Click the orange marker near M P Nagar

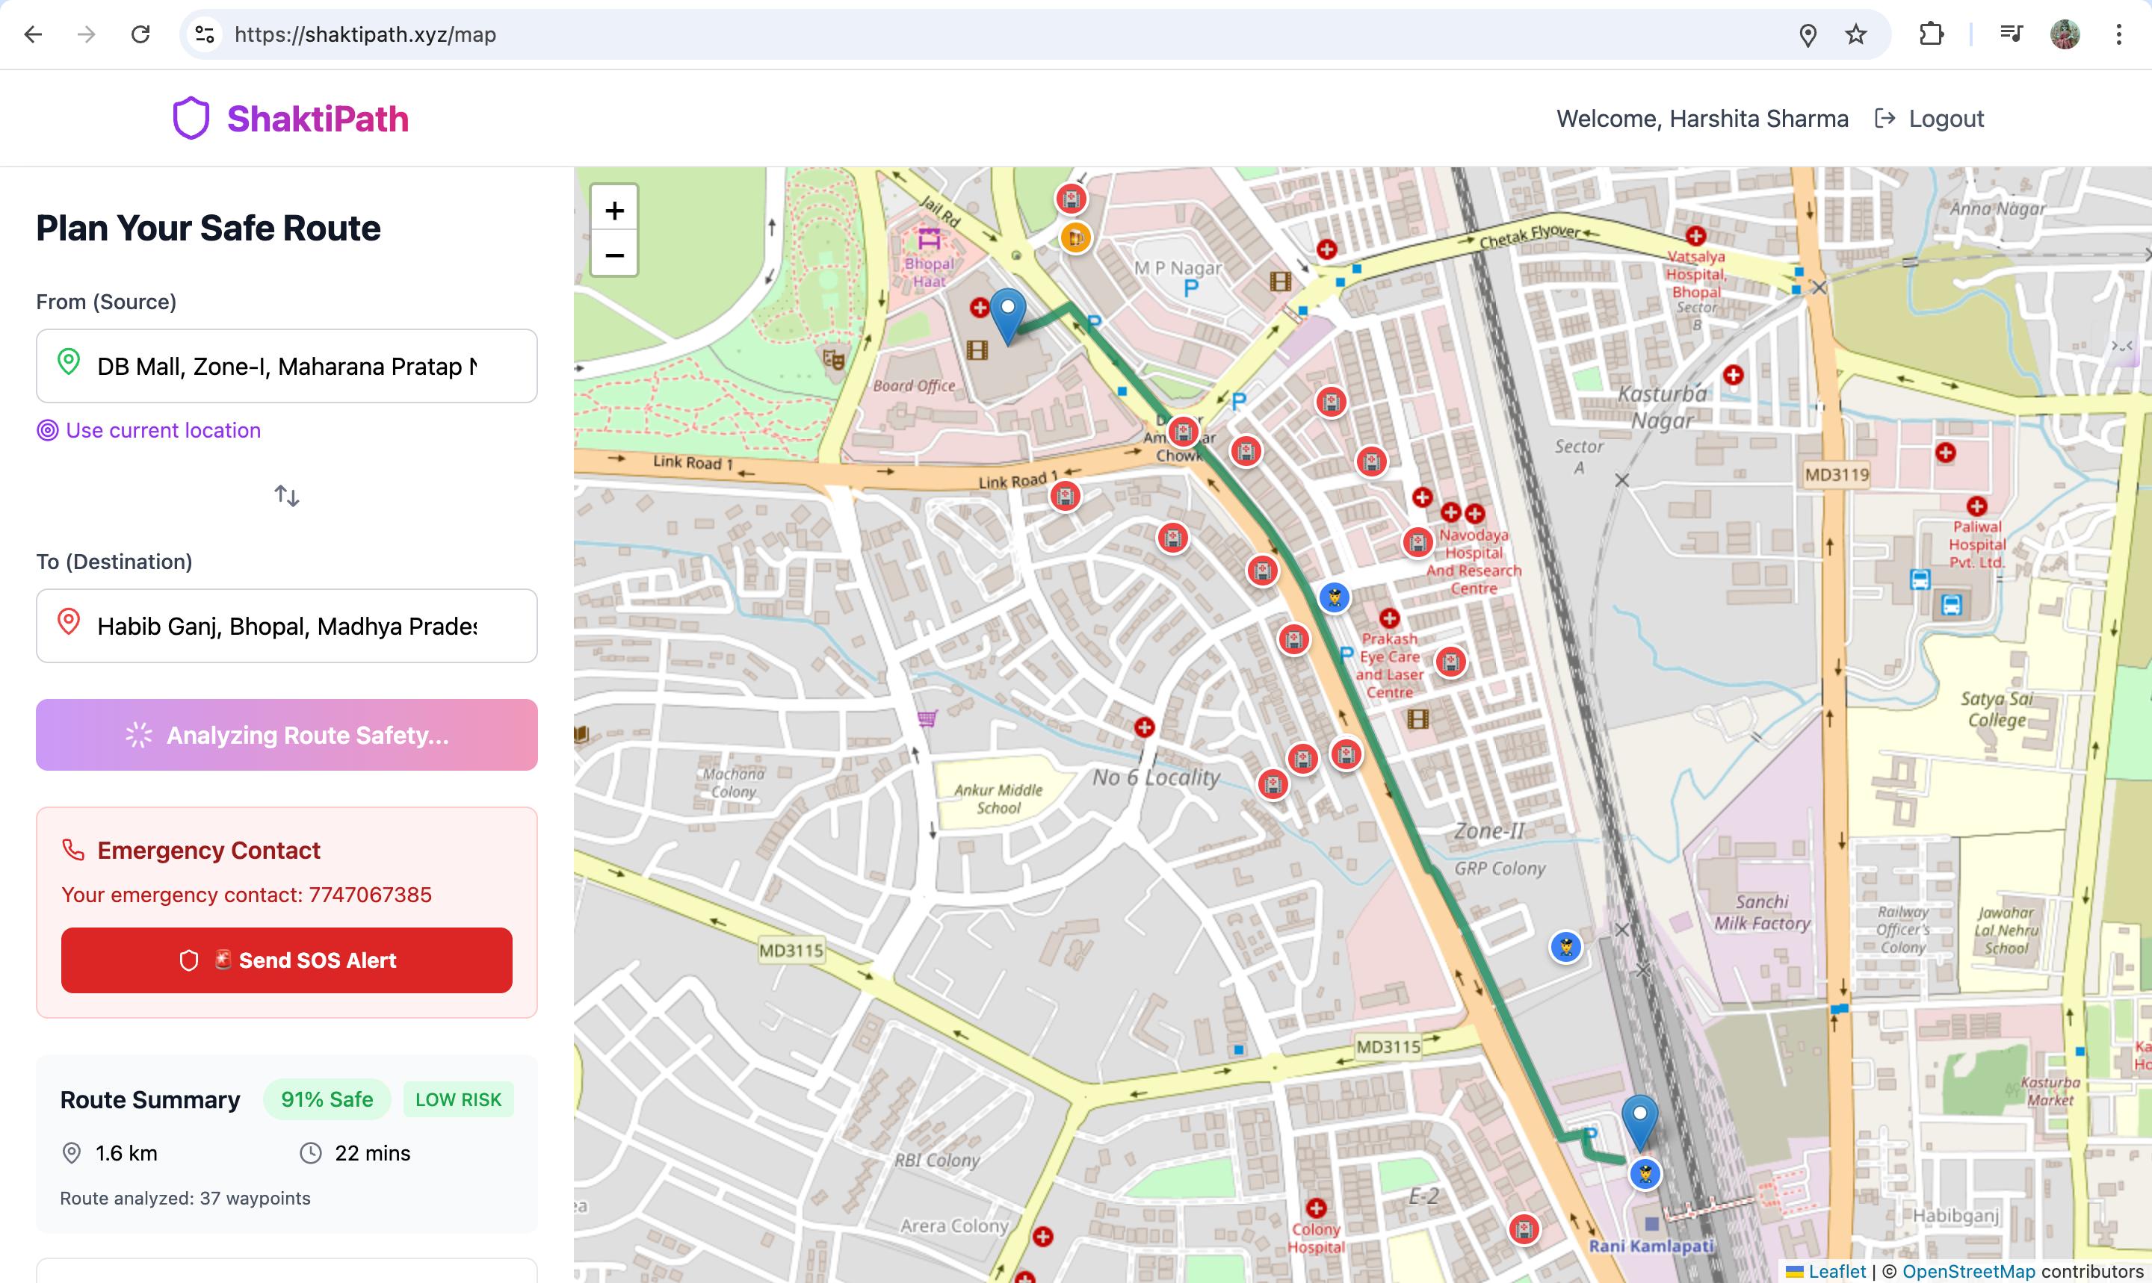coord(1075,237)
